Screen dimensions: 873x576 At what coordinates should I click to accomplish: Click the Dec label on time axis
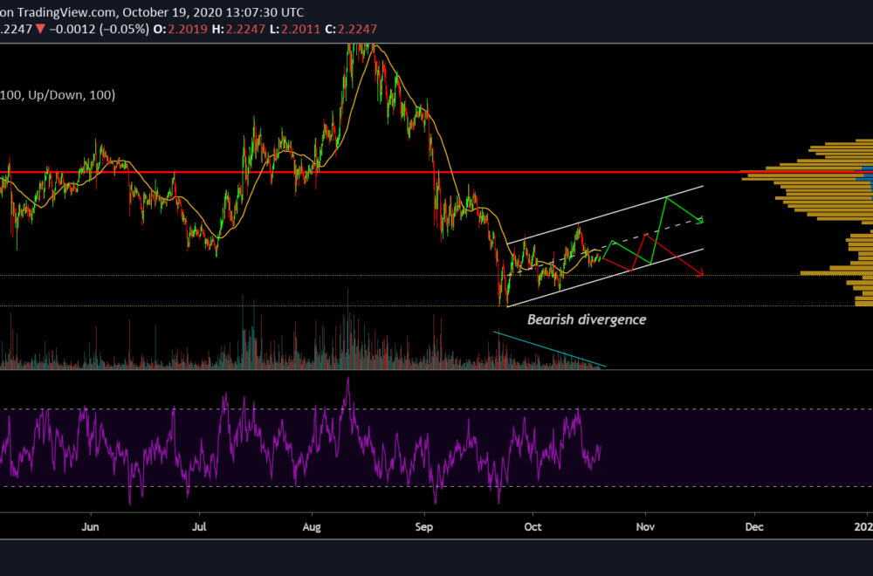click(754, 526)
